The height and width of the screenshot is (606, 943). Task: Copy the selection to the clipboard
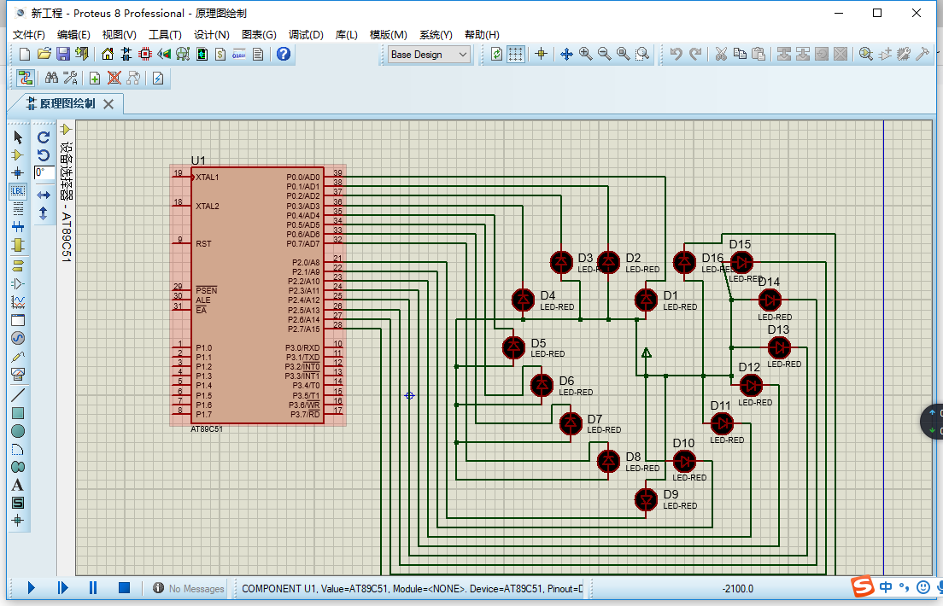pyautogui.click(x=740, y=54)
